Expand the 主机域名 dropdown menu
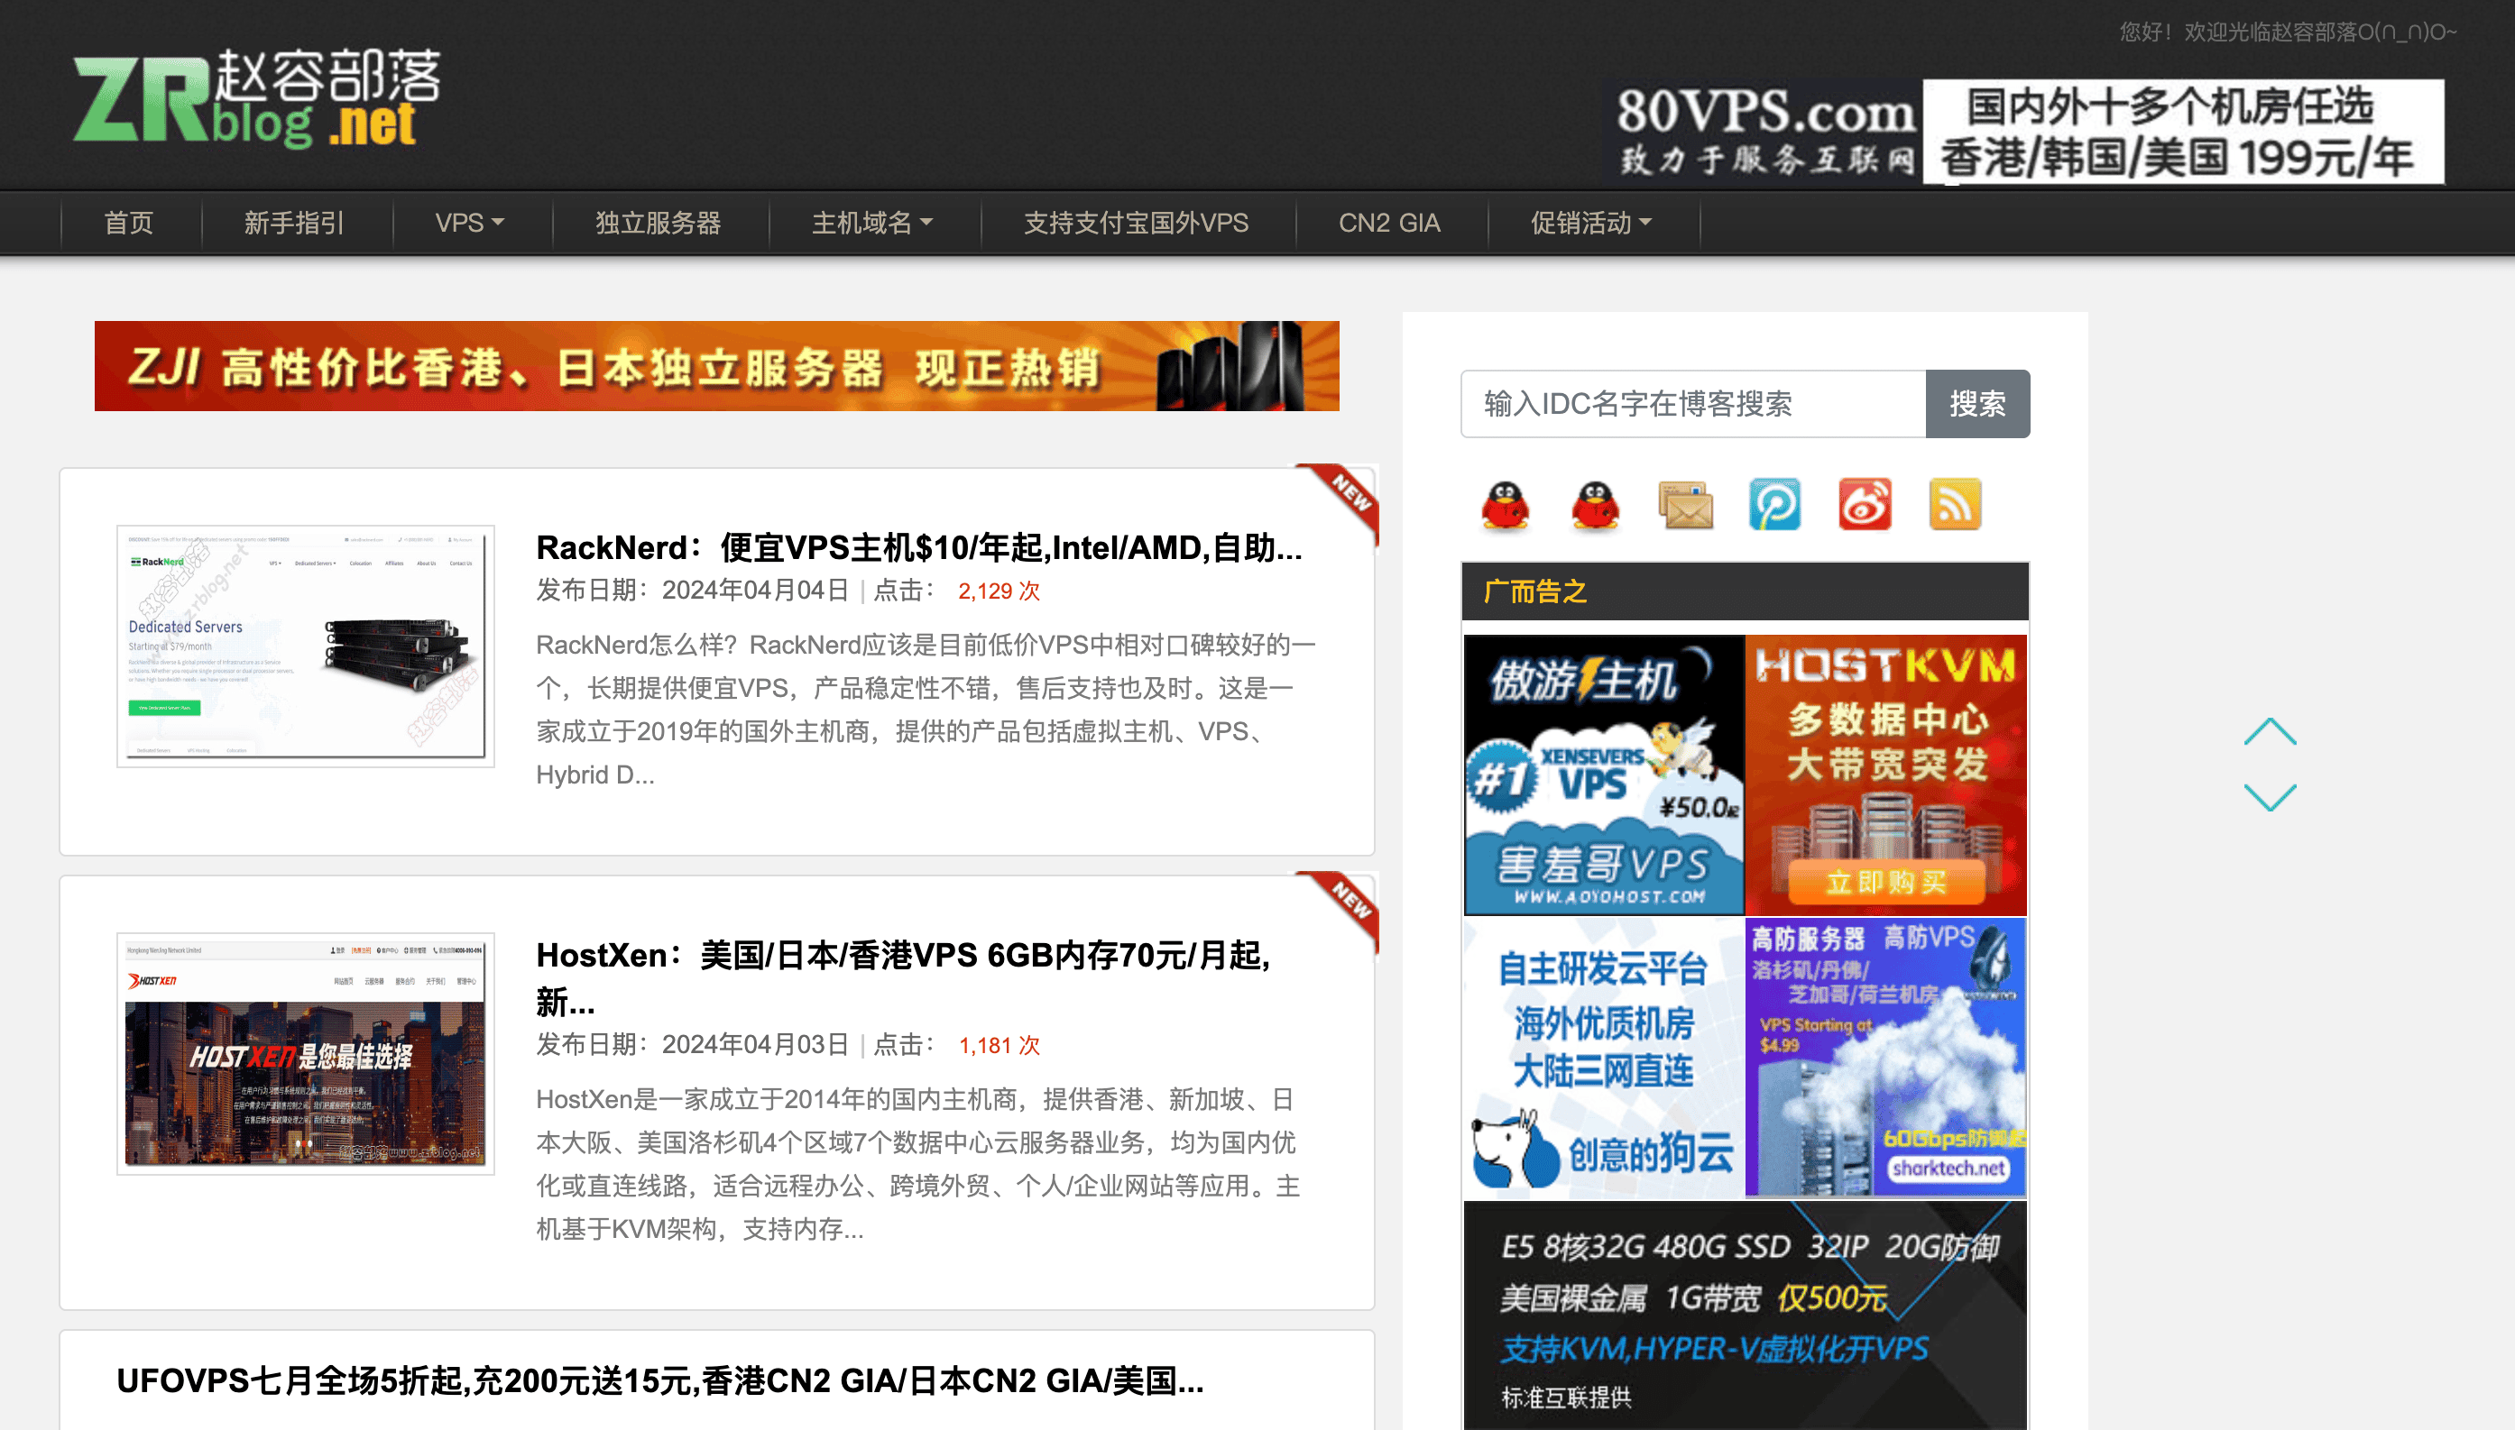 pyautogui.click(x=871, y=224)
